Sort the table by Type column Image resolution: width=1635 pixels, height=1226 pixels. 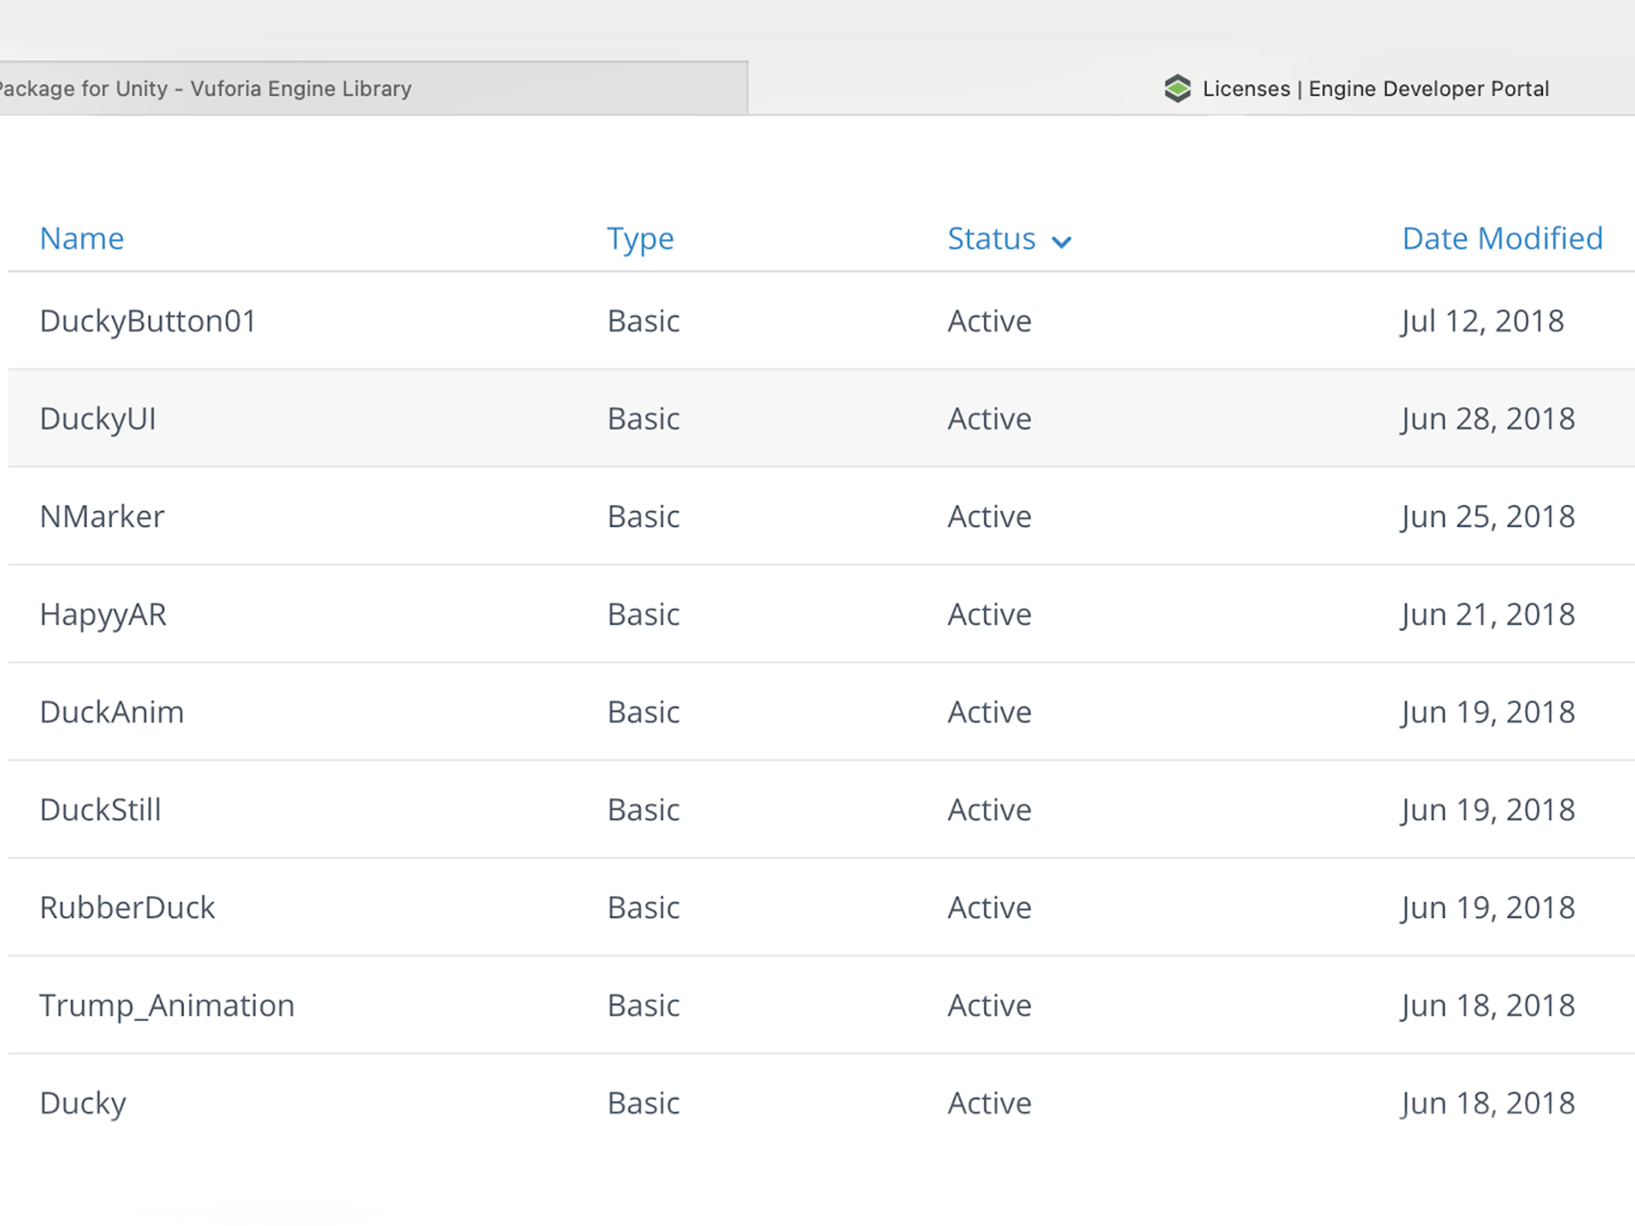tap(640, 239)
